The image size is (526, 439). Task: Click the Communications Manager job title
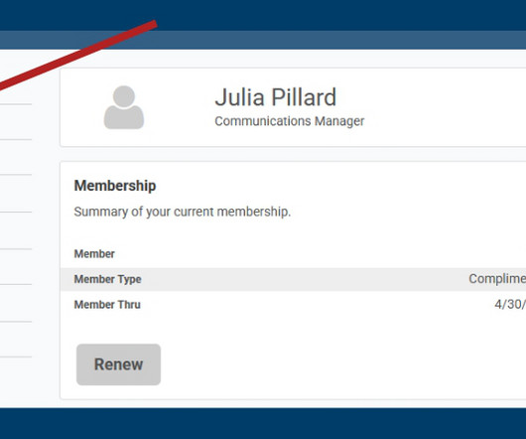289,121
